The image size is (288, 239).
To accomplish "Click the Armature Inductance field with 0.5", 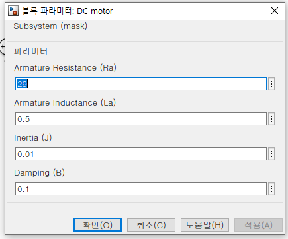I will [x=141, y=119].
